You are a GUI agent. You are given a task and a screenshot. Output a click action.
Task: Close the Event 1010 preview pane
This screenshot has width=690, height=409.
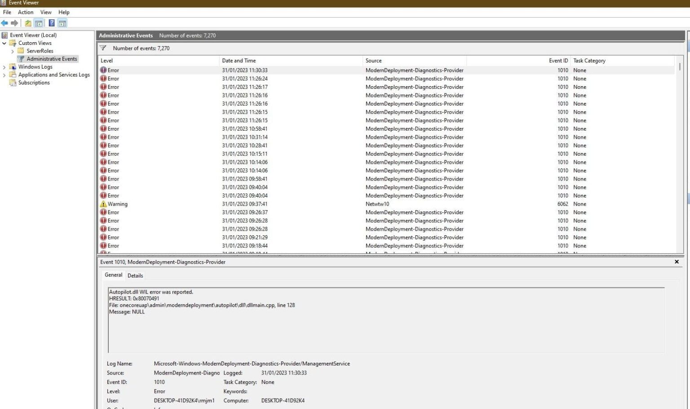pyautogui.click(x=677, y=262)
